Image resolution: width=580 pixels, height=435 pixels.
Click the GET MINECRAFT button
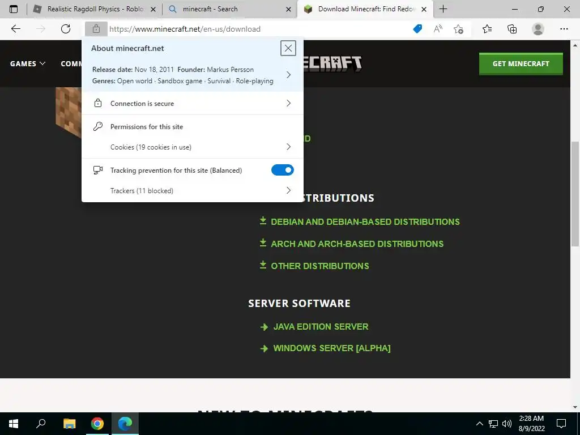[x=521, y=63]
